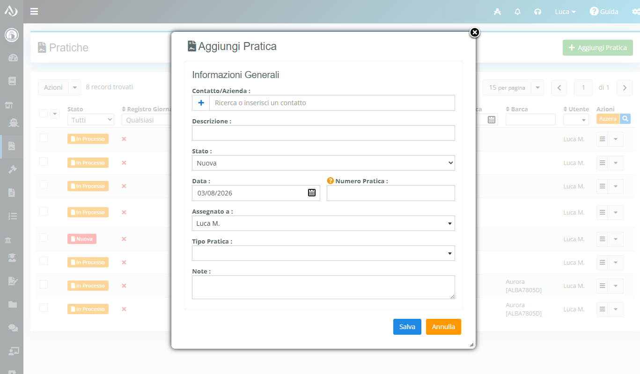Click the Descrizione input field
The height and width of the screenshot is (374, 640).
coord(324,133)
